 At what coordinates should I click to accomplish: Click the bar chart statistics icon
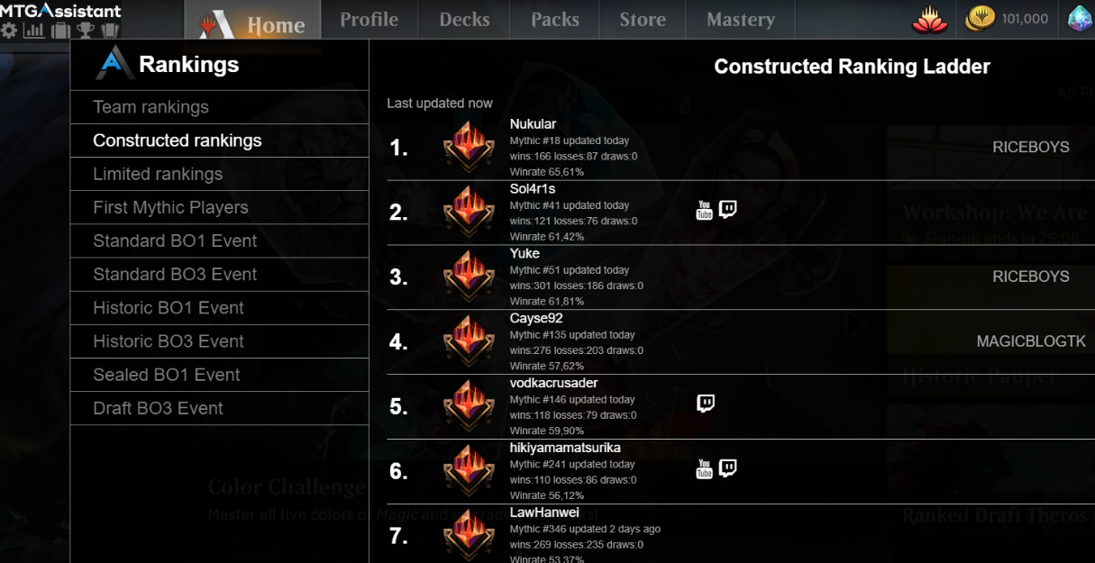pos(34,31)
